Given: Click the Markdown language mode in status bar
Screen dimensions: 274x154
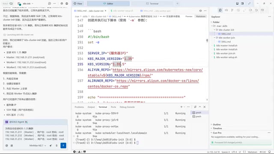Looking at the screenshot, I should click(253, 152).
